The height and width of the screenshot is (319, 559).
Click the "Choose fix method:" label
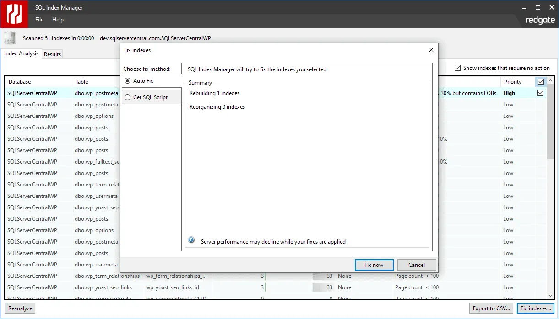point(147,69)
